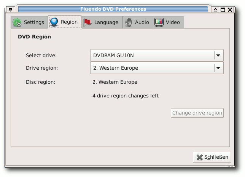
Task: Click the speaker Audio icon
Action: (129, 22)
